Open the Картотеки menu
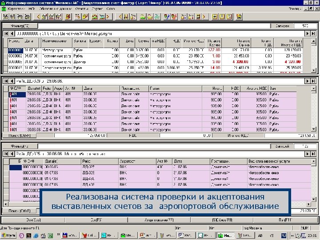320x240 pixels. click(x=16, y=9)
